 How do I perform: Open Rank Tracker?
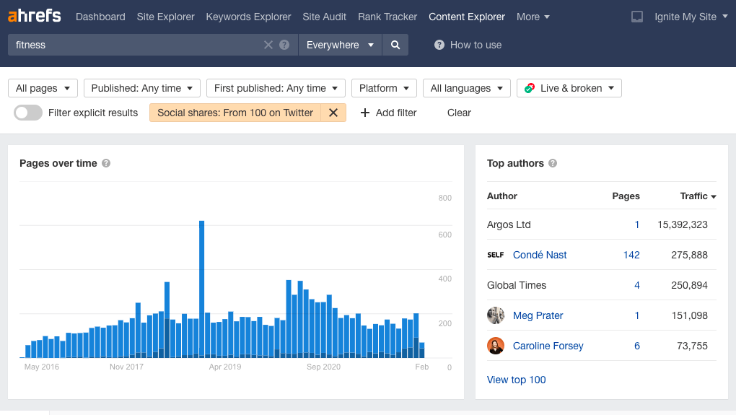click(x=387, y=17)
